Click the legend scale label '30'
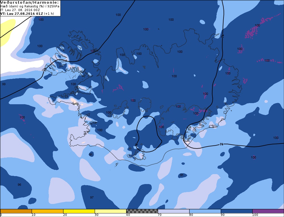The width and height of the screenshot is (284, 217). pos(96,215)
